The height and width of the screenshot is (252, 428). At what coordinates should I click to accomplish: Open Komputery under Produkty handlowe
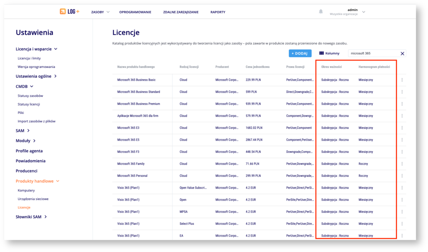coord(26,190)
